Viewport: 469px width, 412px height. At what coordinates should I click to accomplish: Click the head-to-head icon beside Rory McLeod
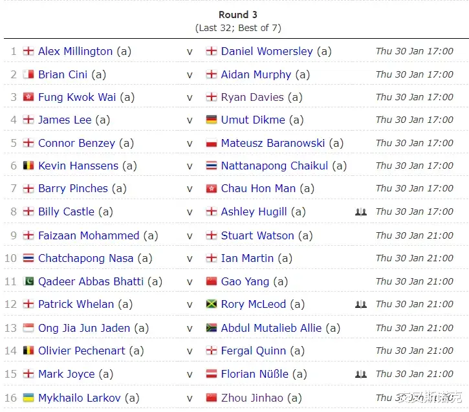(361, 305)
